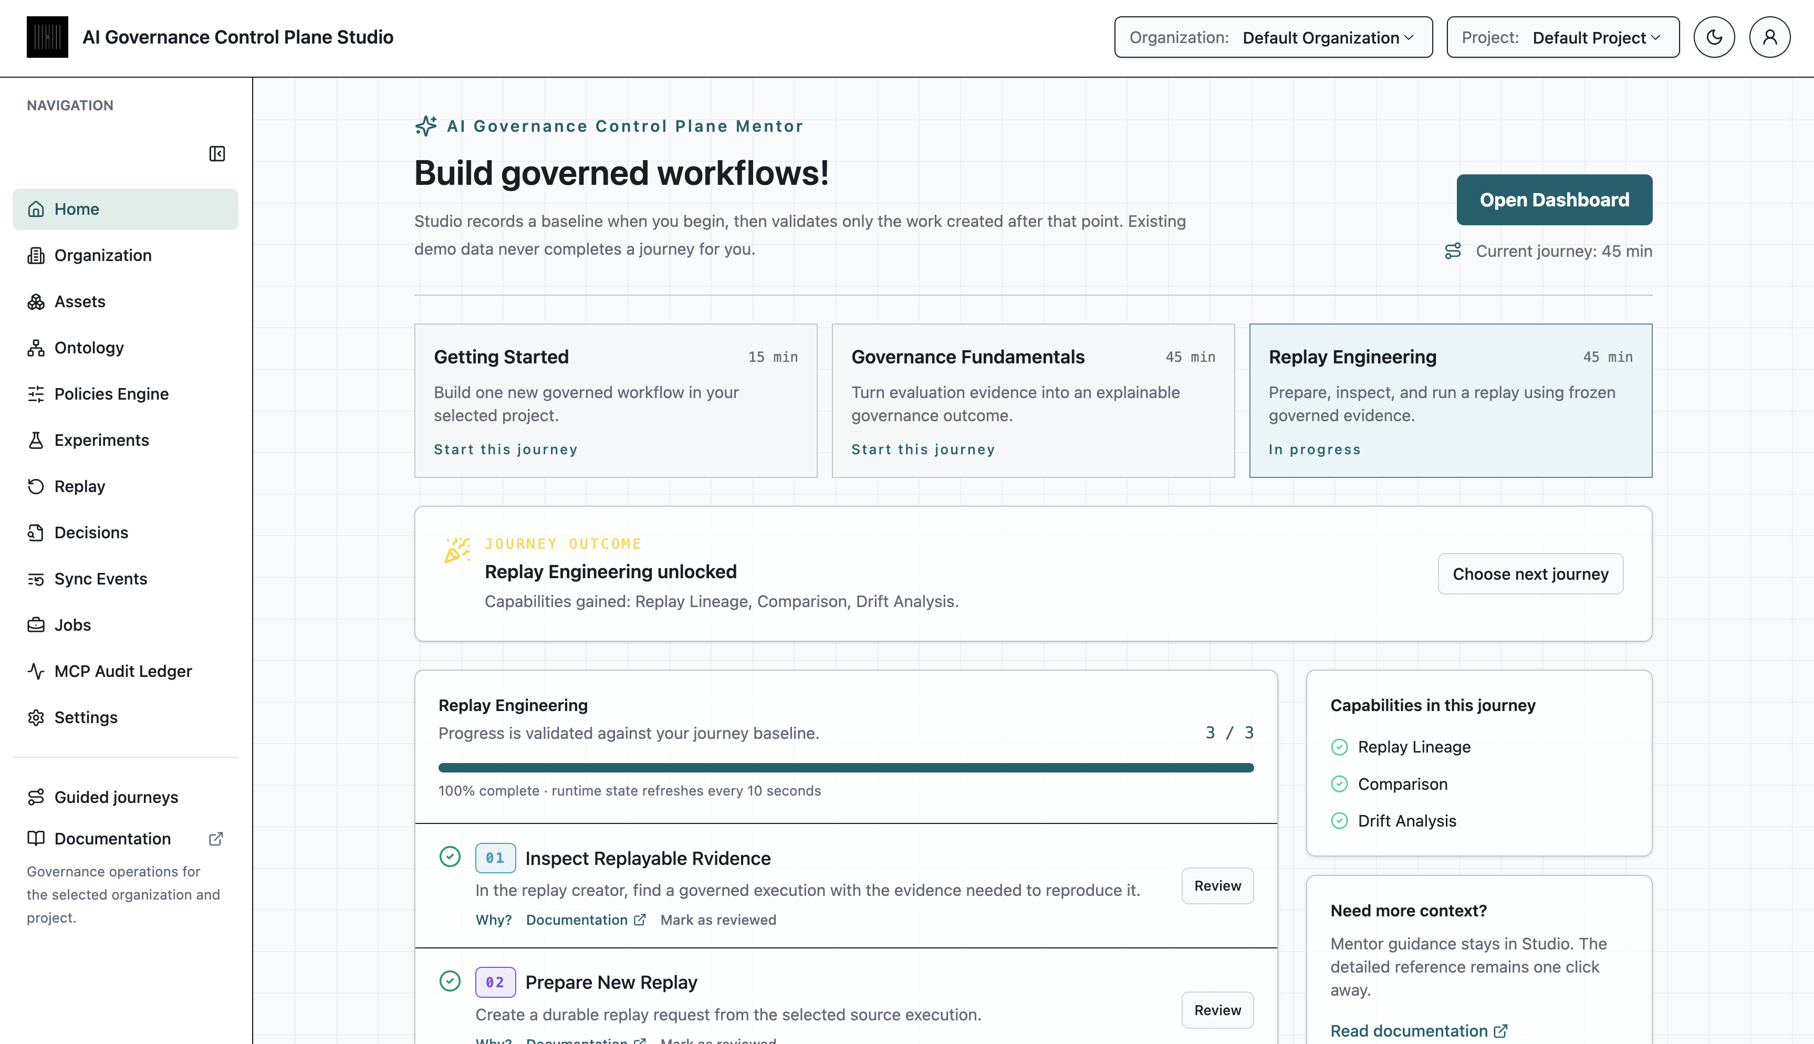Click the Drift Analysis check icon
Screen dimensions: 1814x1044
(1339, 821)
